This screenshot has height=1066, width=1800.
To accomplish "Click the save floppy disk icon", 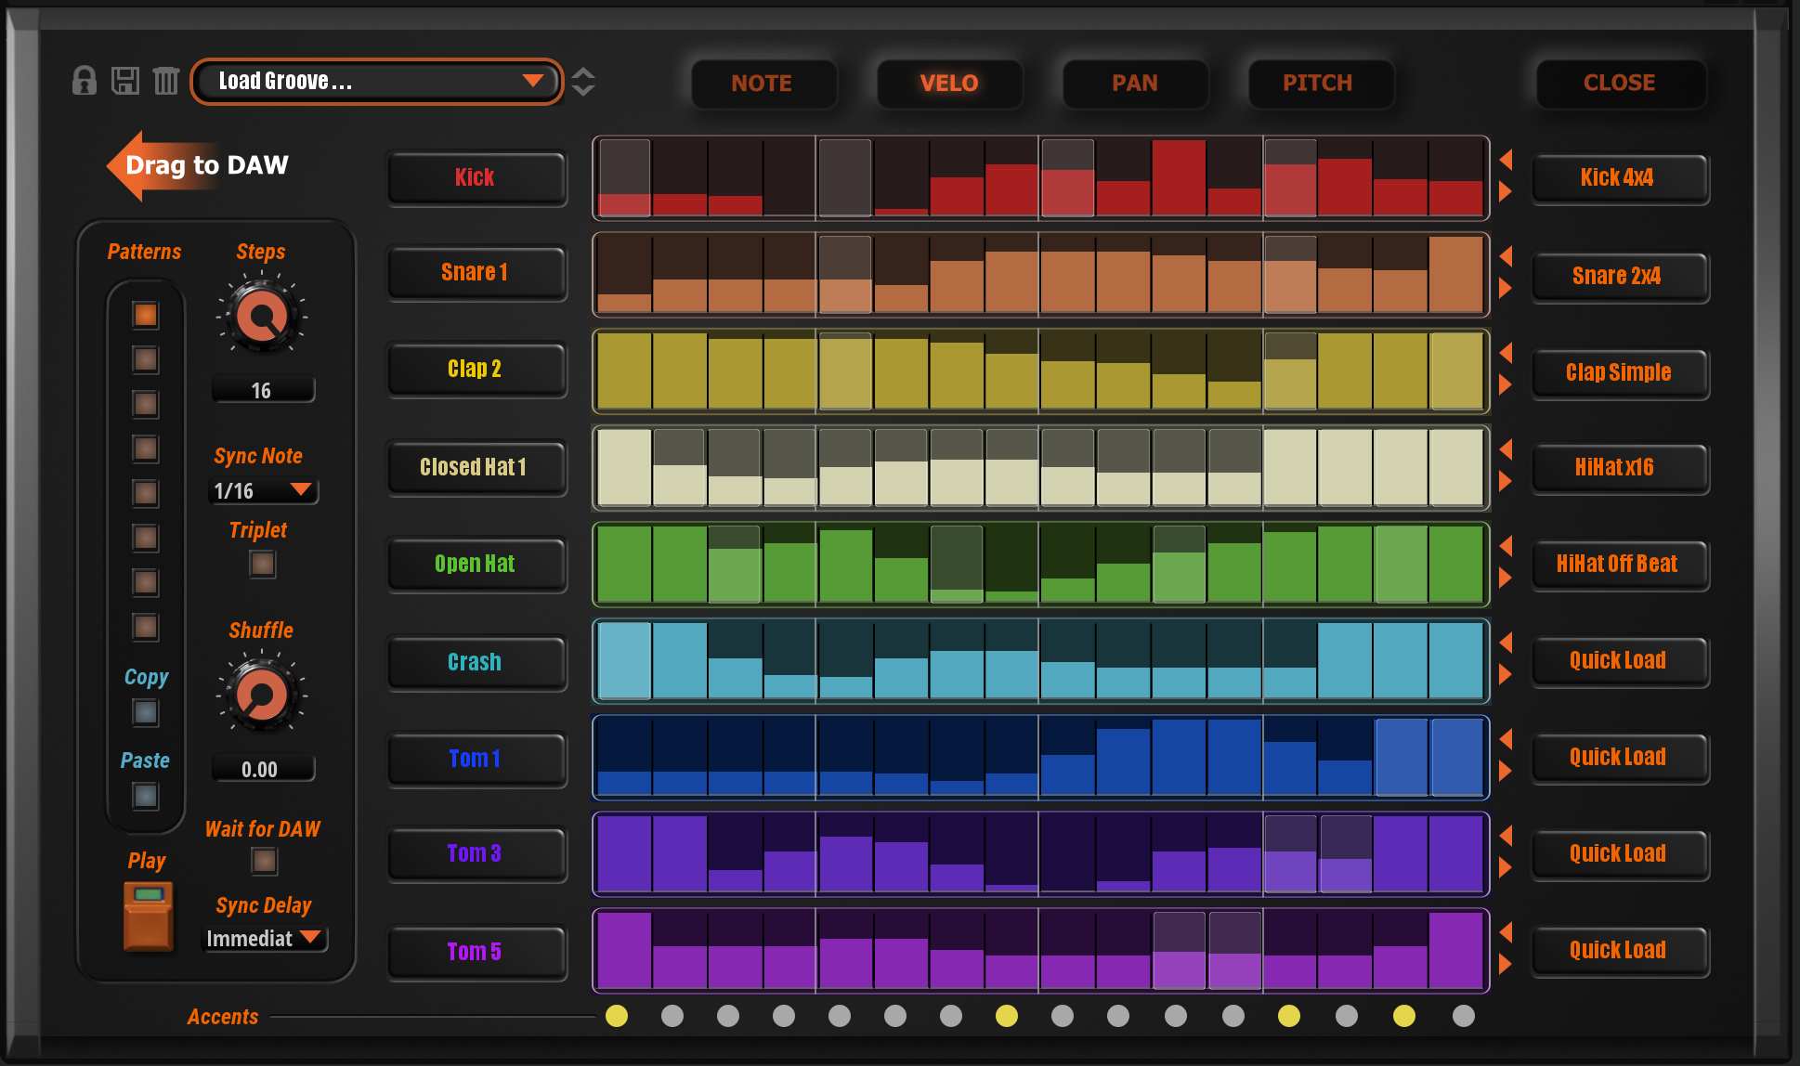I will click(x=125, y=82).
